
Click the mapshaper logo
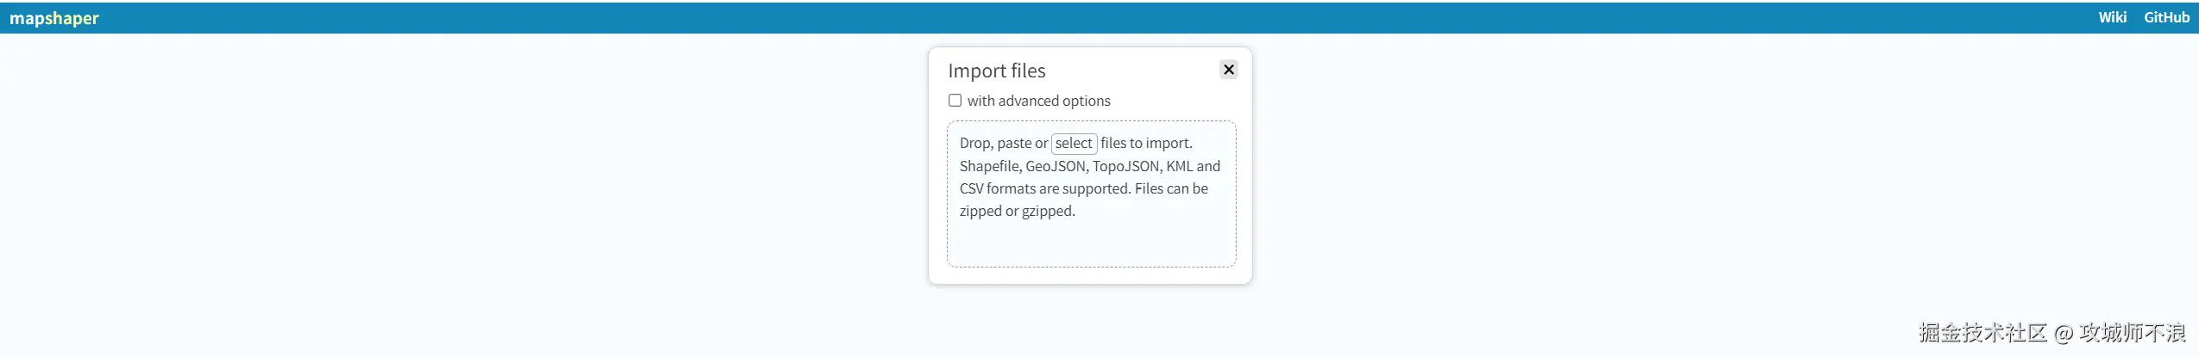(53, 18)
